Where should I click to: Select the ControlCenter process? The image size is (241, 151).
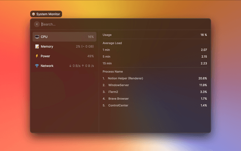(x=118, y=105)
